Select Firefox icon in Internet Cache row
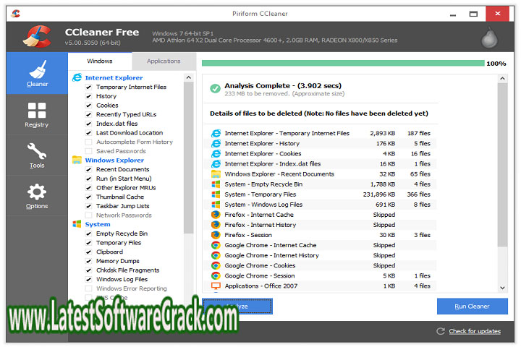Screen dimensions: 521x347 pos(216,215)
